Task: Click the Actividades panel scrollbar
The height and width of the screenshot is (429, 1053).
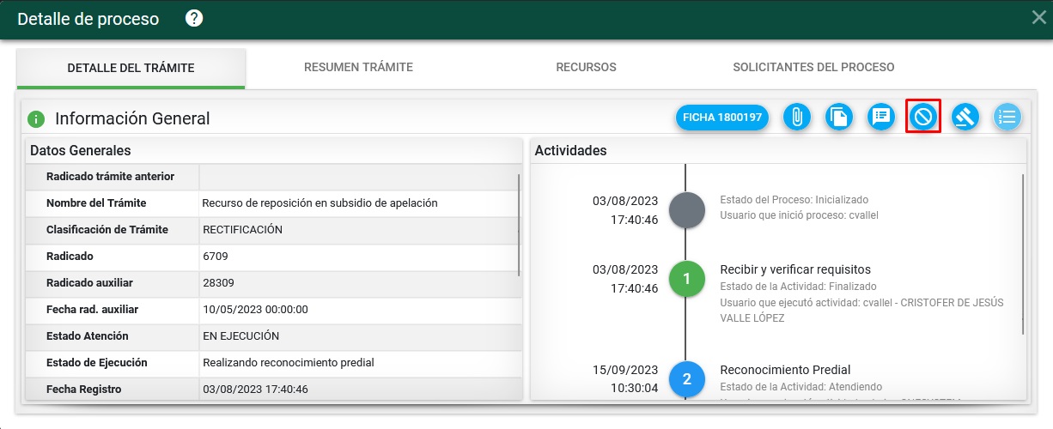Action: tap(1022, 253)
